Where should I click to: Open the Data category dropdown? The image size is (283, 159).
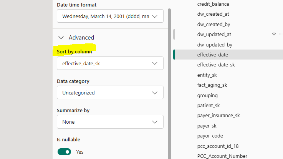tap(110, 93)
